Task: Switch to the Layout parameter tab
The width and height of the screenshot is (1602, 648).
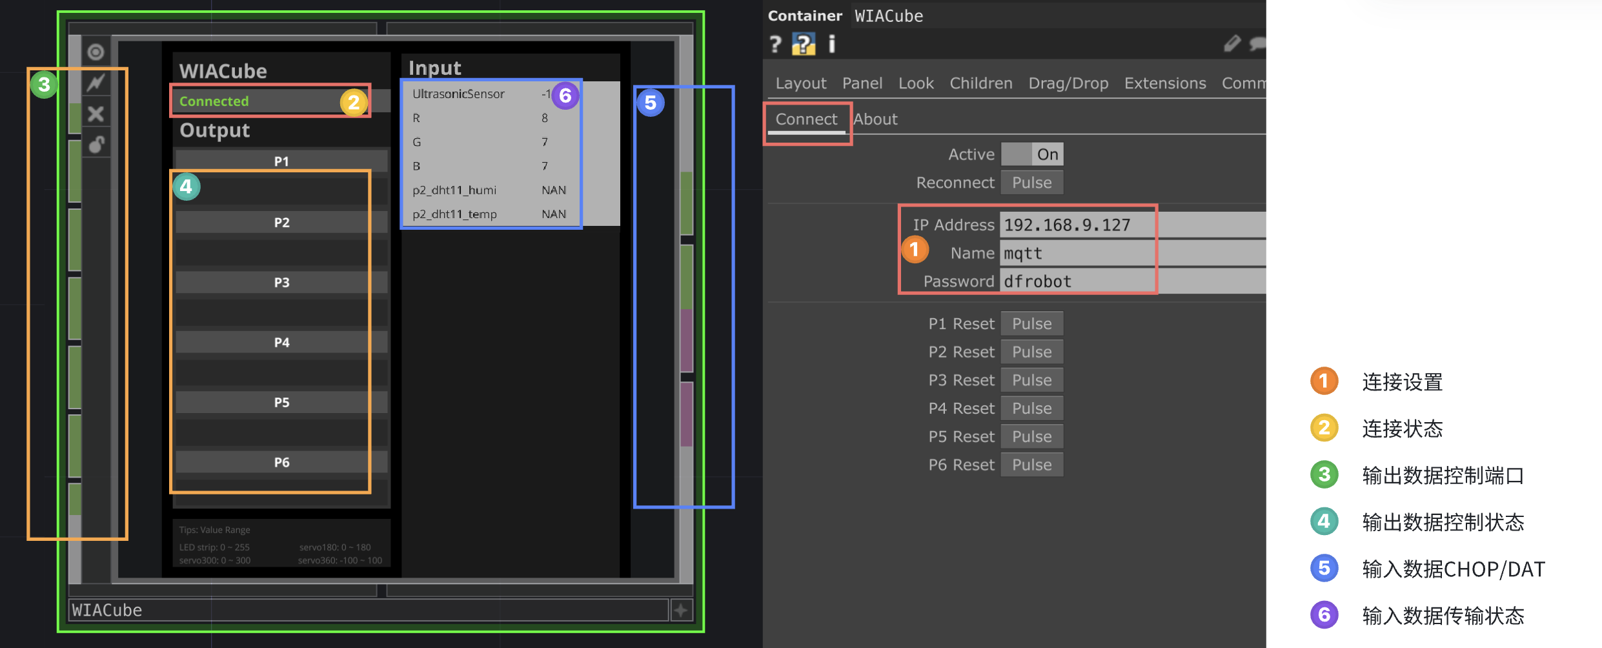Action: click(800, 83)
